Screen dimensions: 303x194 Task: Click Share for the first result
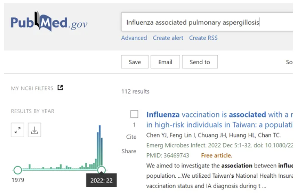(x=129, y=151)
